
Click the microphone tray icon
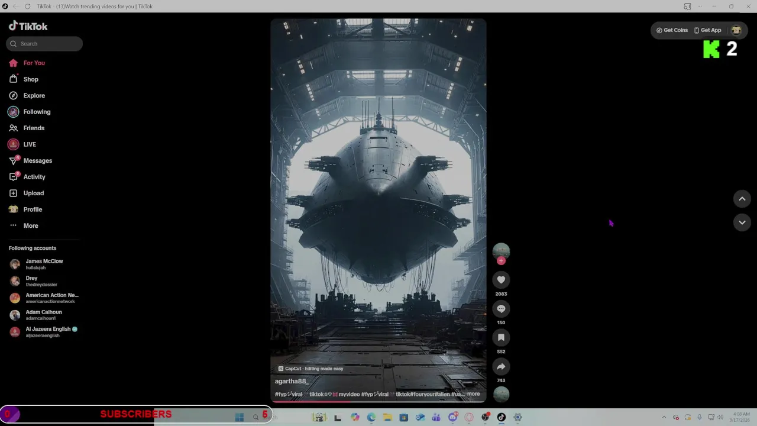(x=699, y=417)
